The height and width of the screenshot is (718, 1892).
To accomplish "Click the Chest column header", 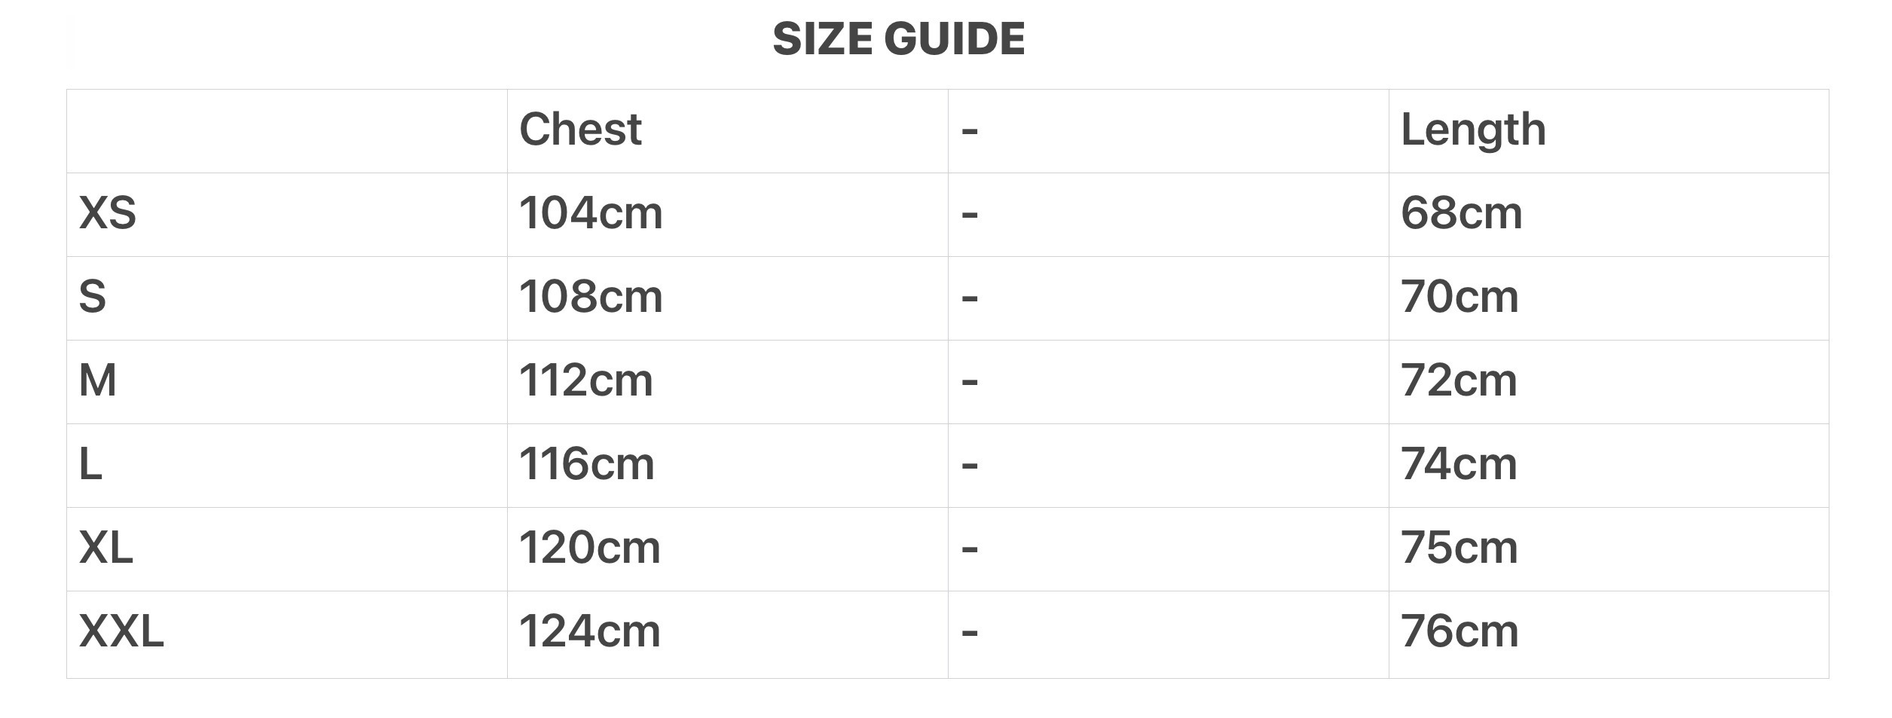I will click(x=580, y=130).
